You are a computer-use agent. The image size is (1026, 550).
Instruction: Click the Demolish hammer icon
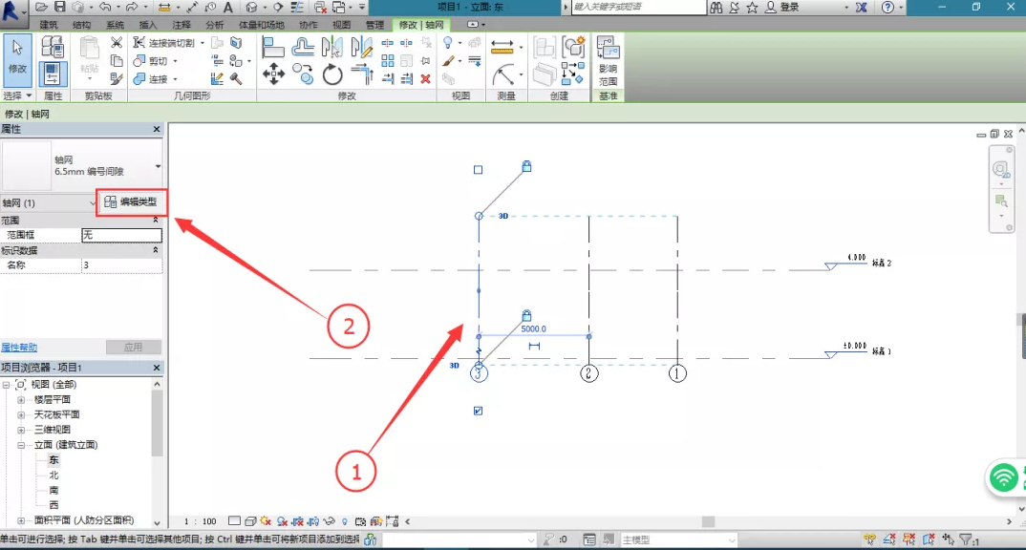[236, 79]
